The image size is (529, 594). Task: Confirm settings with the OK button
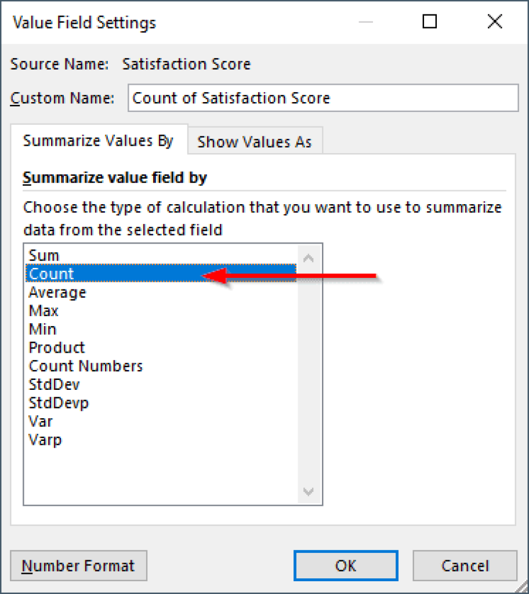click(x=345, y=566)
